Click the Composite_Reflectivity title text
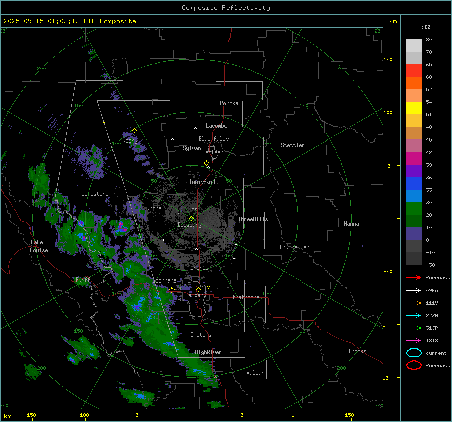The width and height of the screenshot is (452, 422). [x=225, y=8]
